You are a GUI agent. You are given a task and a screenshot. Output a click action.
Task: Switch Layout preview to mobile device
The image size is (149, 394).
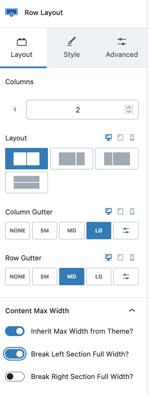coord(132,137)
